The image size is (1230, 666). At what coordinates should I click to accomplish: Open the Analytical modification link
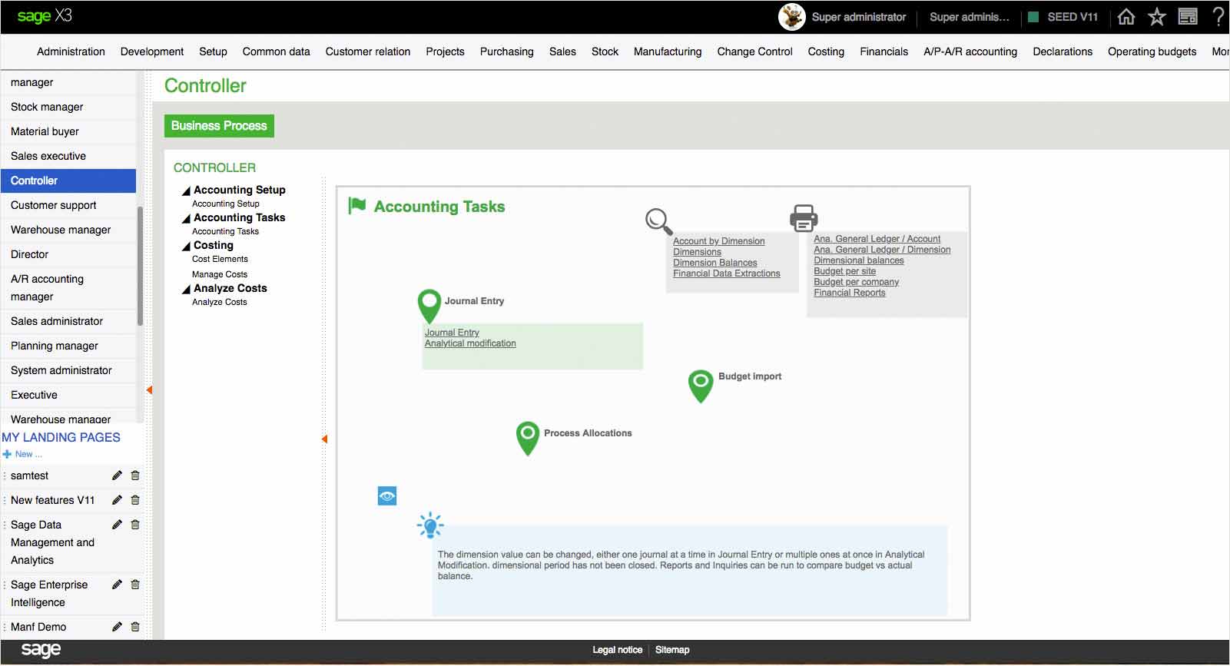470,343
